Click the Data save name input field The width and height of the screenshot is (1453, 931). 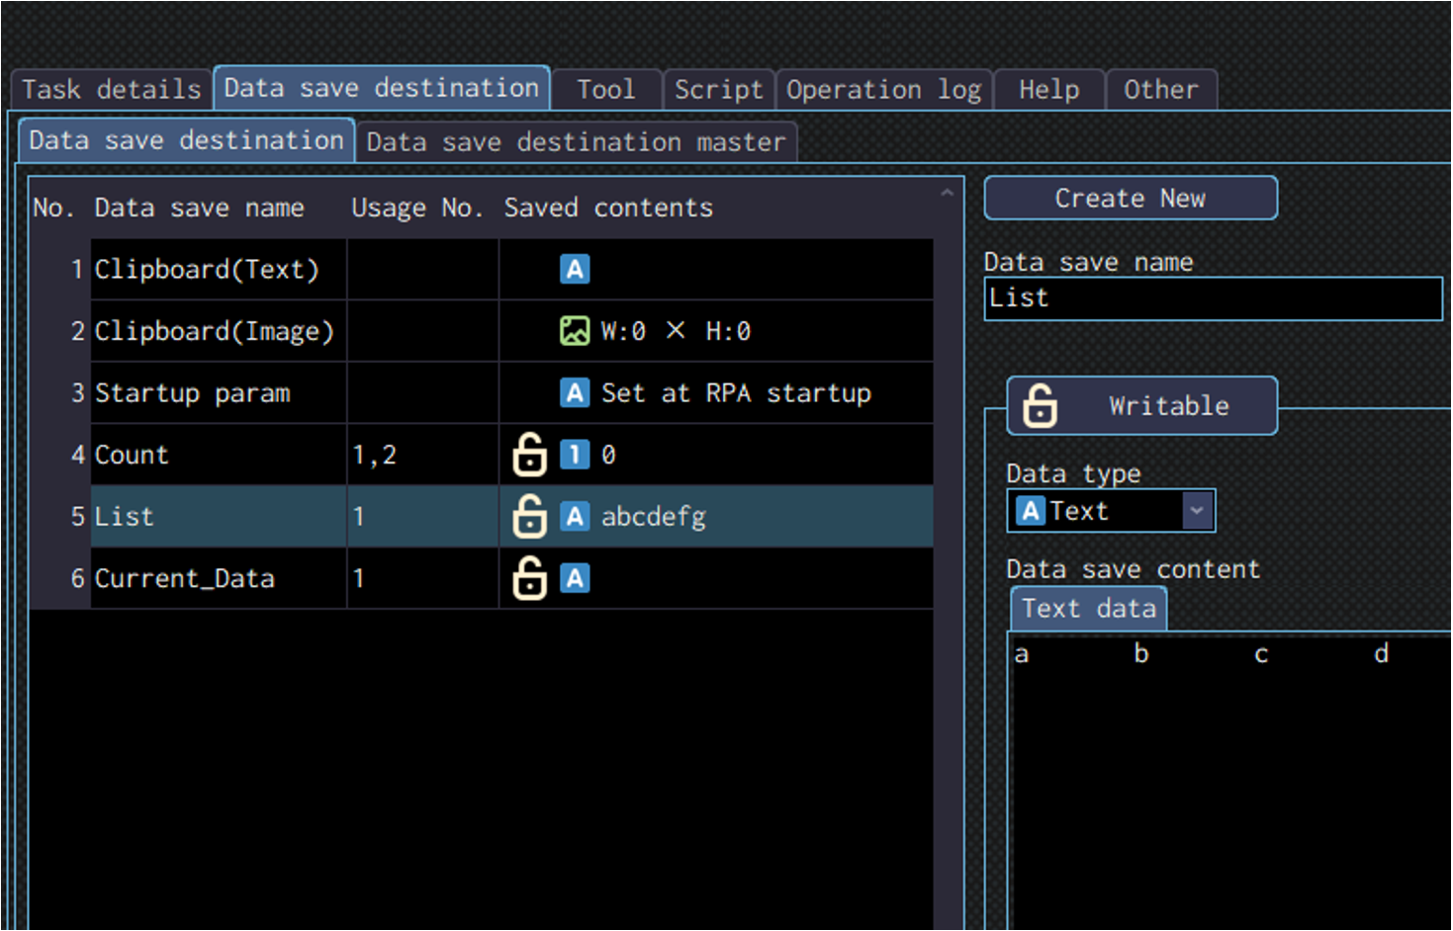pos(1213,298)
